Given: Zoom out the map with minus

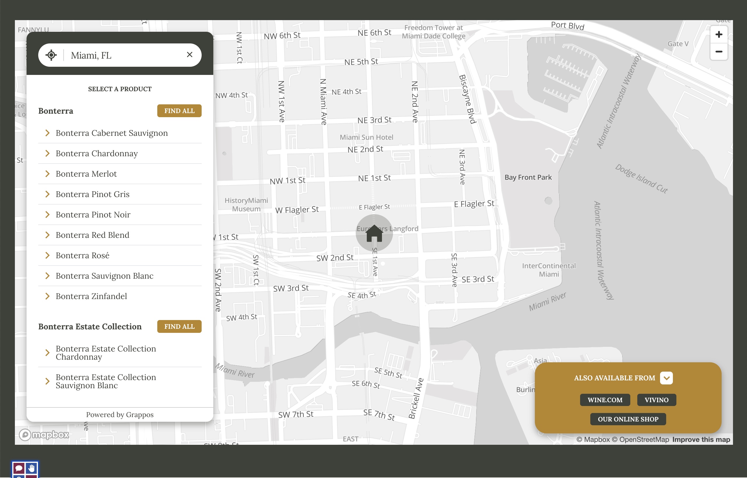Looking at the screenshot, I should point(718,52).
